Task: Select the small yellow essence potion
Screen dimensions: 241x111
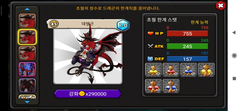Action: click(x=153, y=70)
